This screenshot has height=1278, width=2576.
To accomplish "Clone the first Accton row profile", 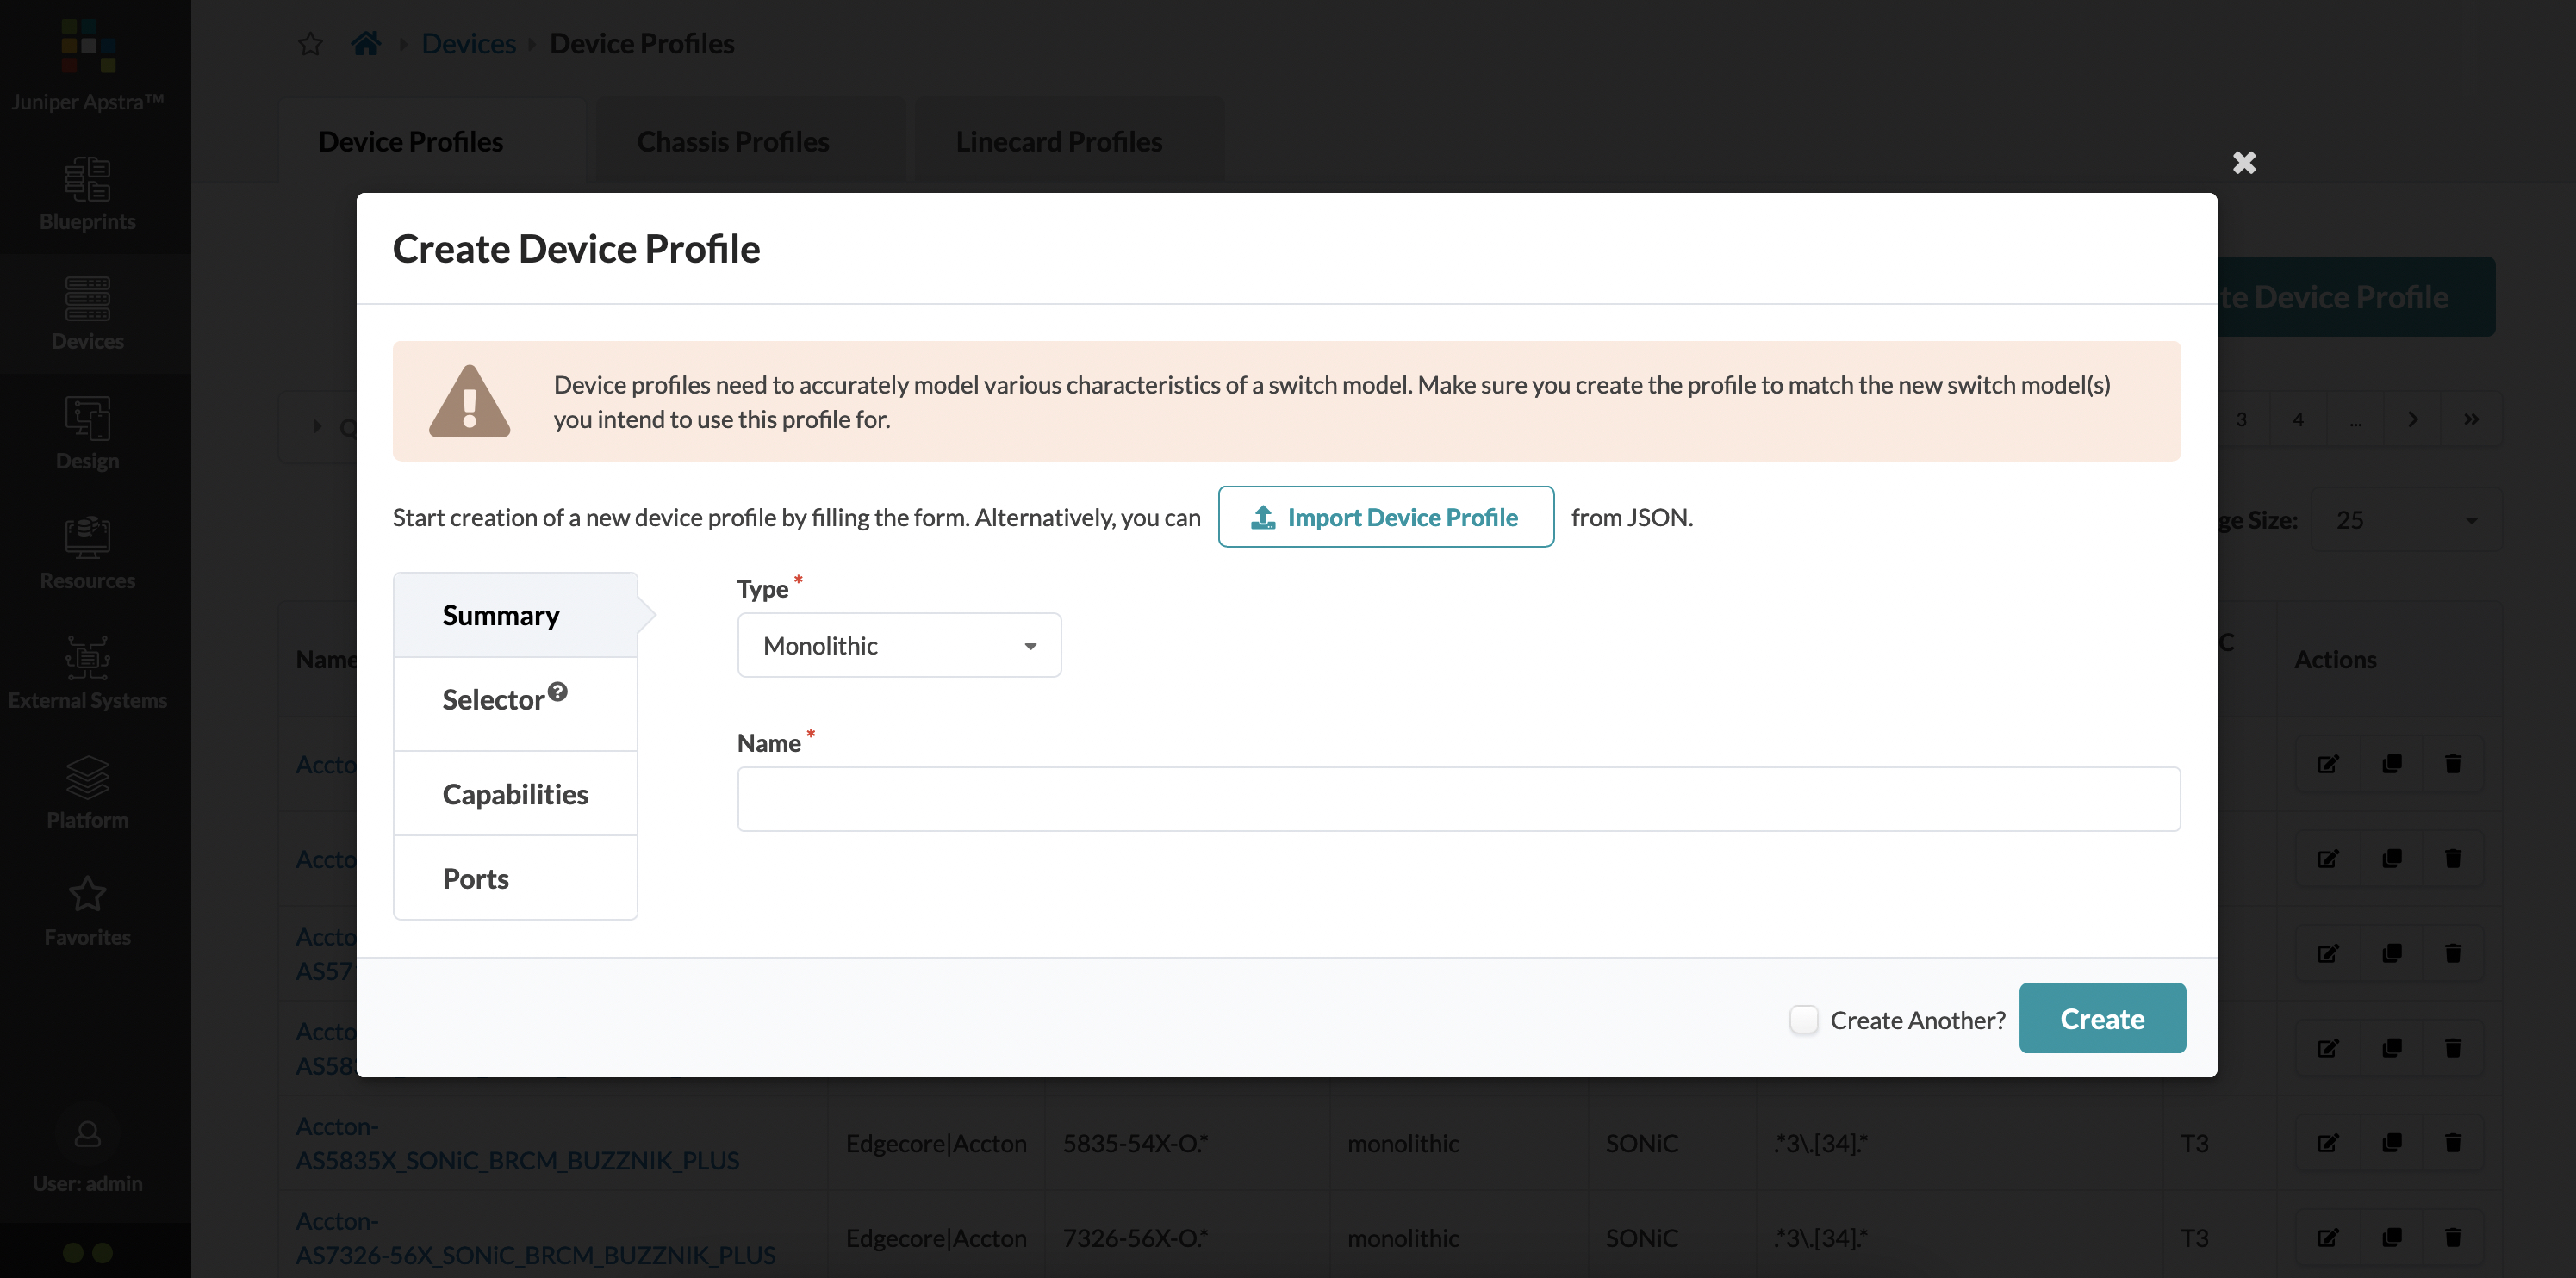I will click(x=2392, y=765).
